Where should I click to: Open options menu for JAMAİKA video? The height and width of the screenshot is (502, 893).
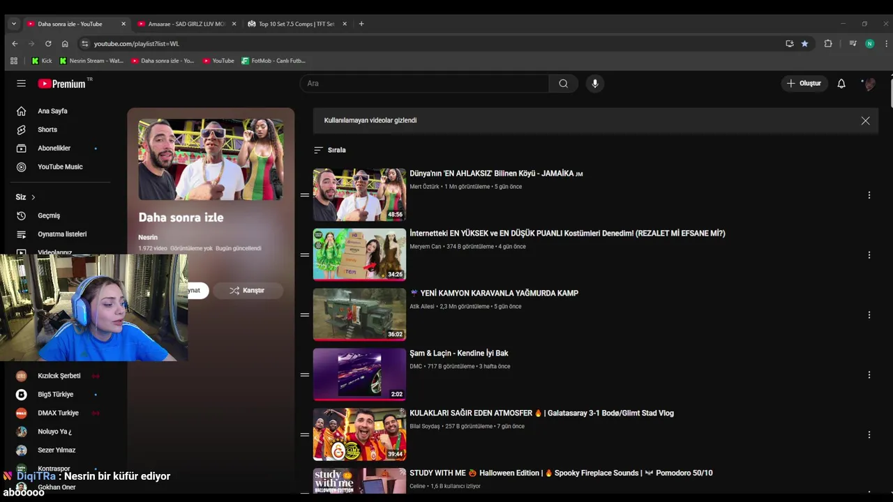point(869,195)
